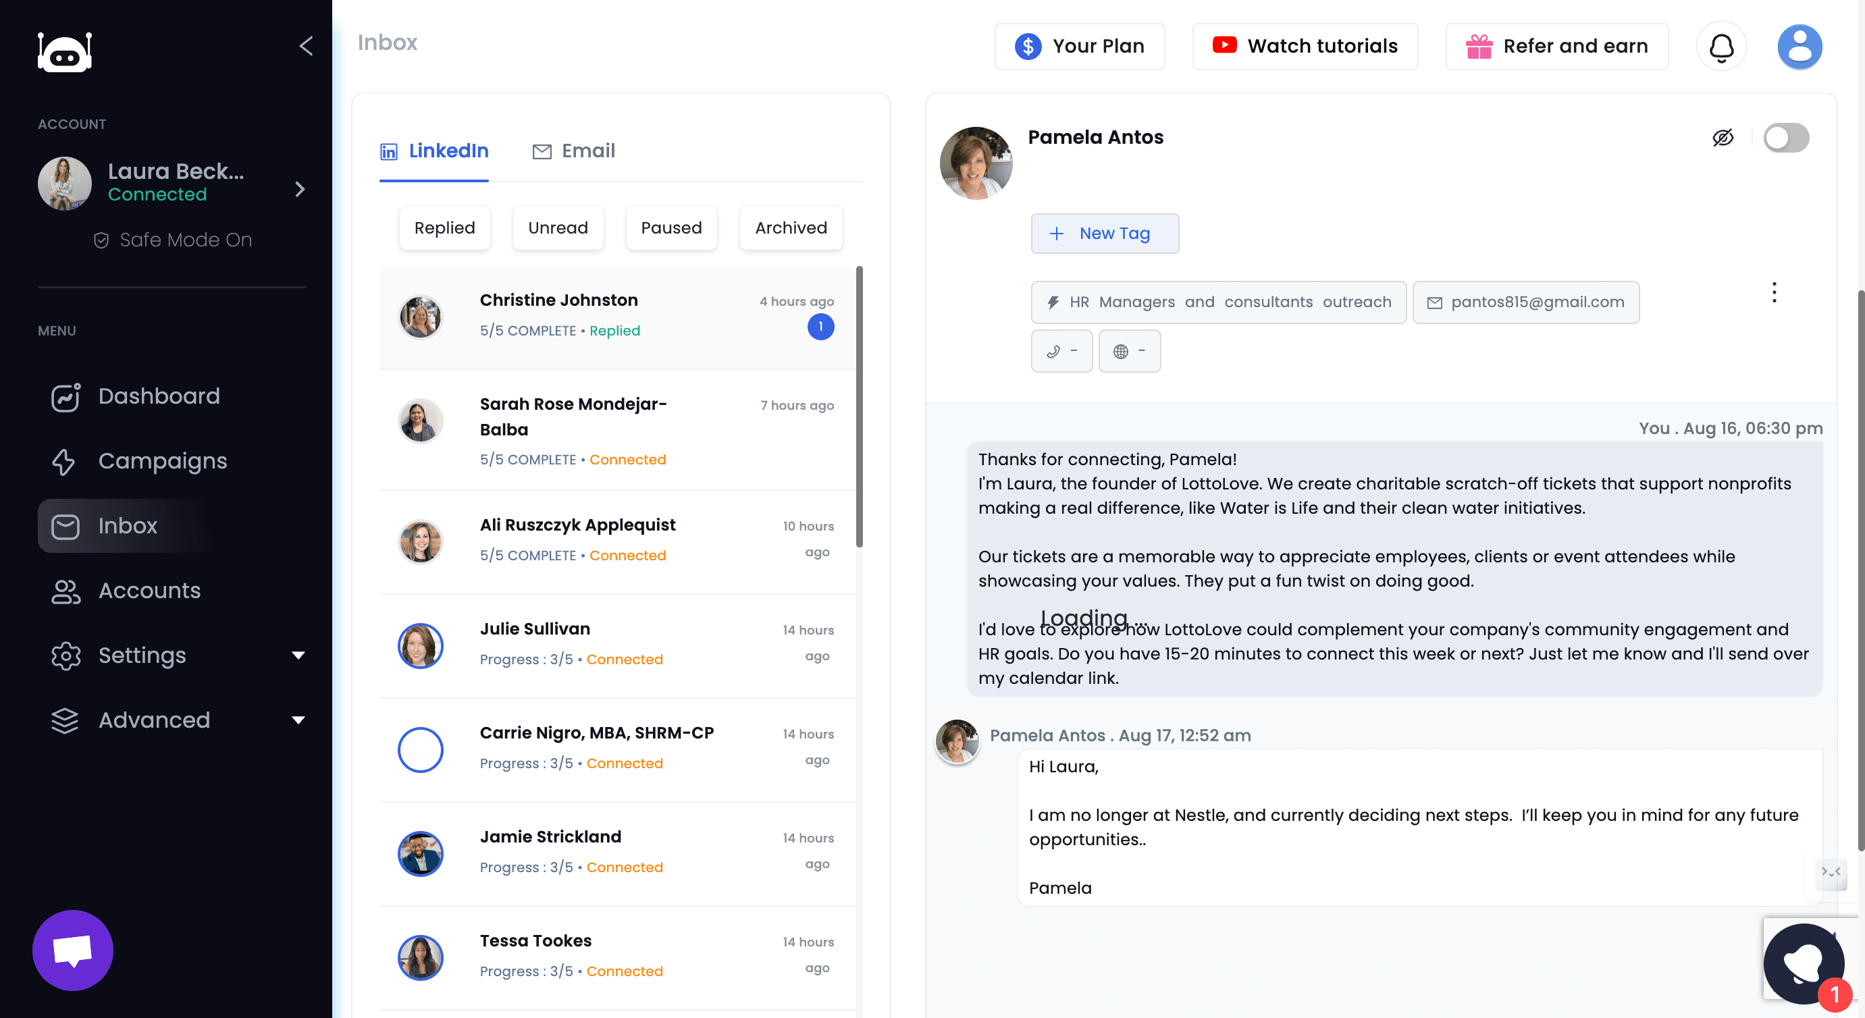Viewport: 1865px width, 1018px height.
Task: Click Christine Johnston's unread badge
Action: pos(820,327)
